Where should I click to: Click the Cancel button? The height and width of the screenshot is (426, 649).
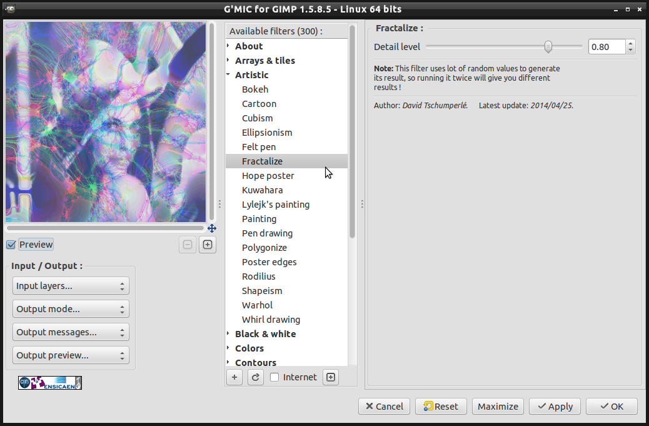coord(384,407)
